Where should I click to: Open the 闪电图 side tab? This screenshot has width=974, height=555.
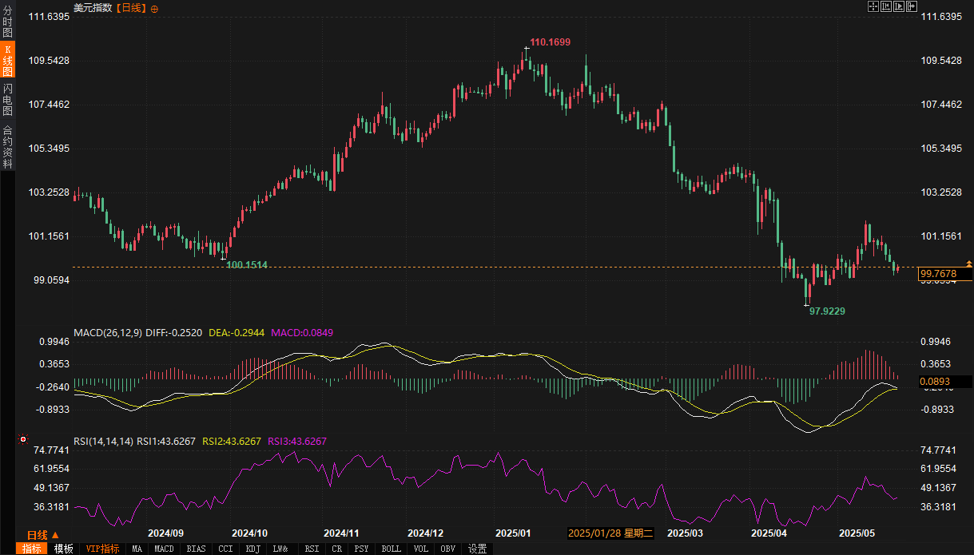tap(7, 99)
